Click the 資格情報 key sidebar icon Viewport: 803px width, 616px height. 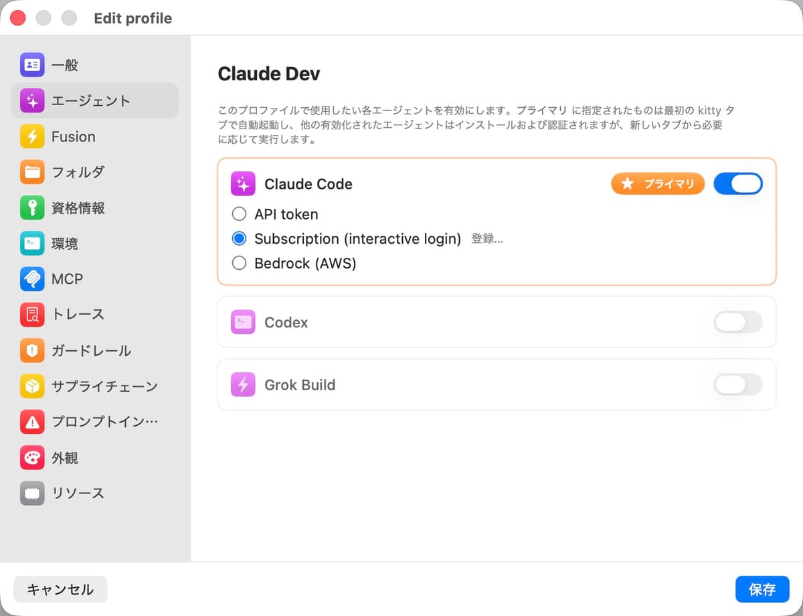point(32,208)
